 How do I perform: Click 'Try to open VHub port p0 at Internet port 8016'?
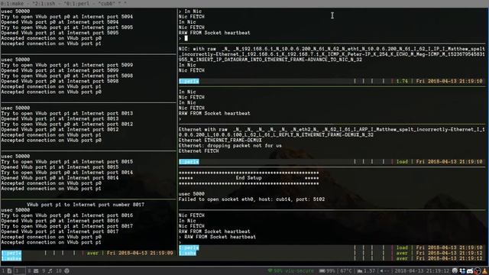tap(66, 215)
